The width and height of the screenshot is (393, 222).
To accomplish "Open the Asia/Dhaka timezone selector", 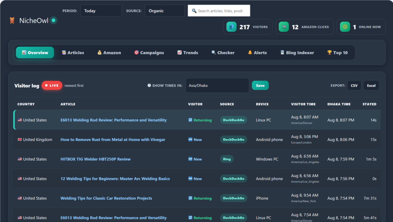I will [217, 85].
